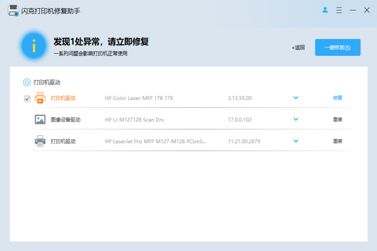Select the HP LJ M127128 Scan Drv name
The image size is (377, 251).
[134, 120]
